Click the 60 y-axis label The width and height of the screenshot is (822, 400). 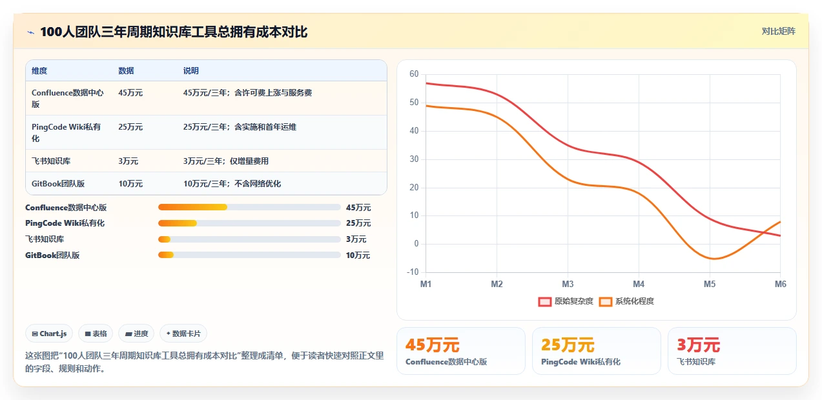pyautogui.click(x=414, y=74)
